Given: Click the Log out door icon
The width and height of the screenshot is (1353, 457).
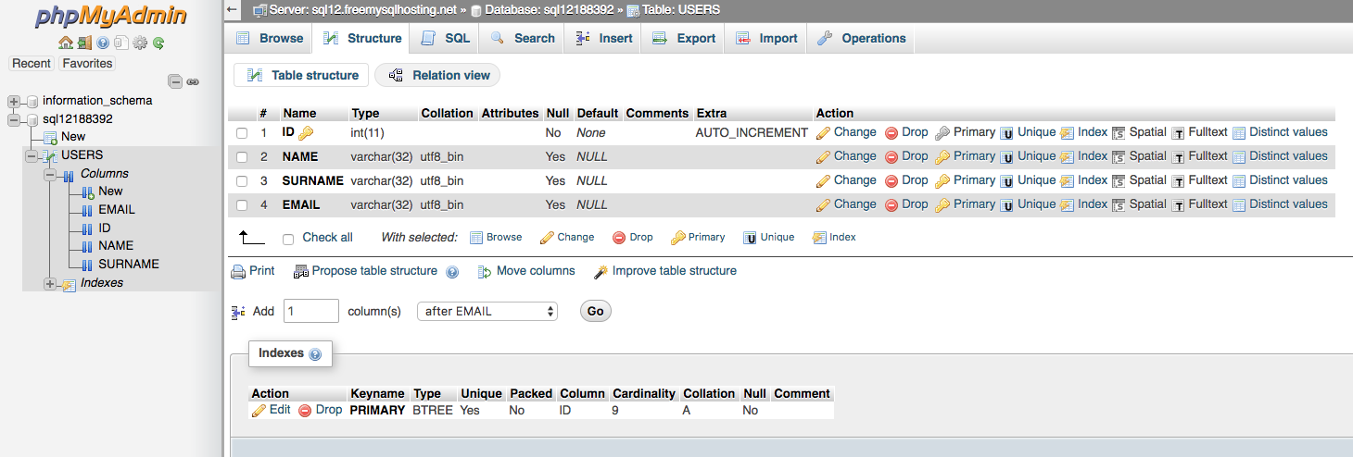Looking at the screenshot, I should [84, 43].
